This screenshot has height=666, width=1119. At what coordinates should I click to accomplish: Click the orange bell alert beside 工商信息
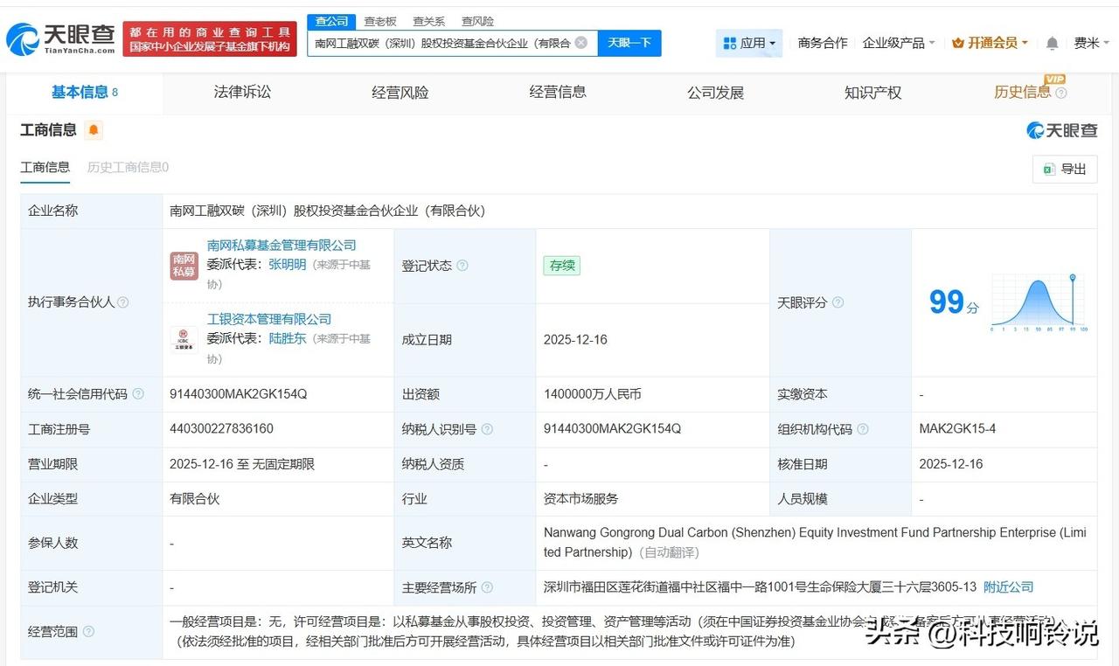coord(94,130)
